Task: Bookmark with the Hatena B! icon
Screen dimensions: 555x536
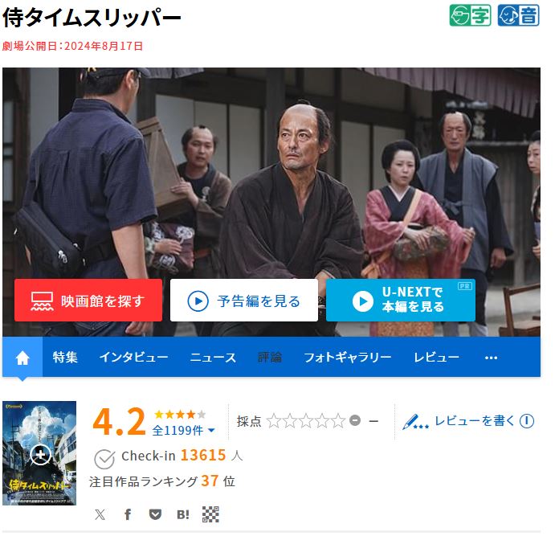Action: pyautogui.click(x=182, y=514)
